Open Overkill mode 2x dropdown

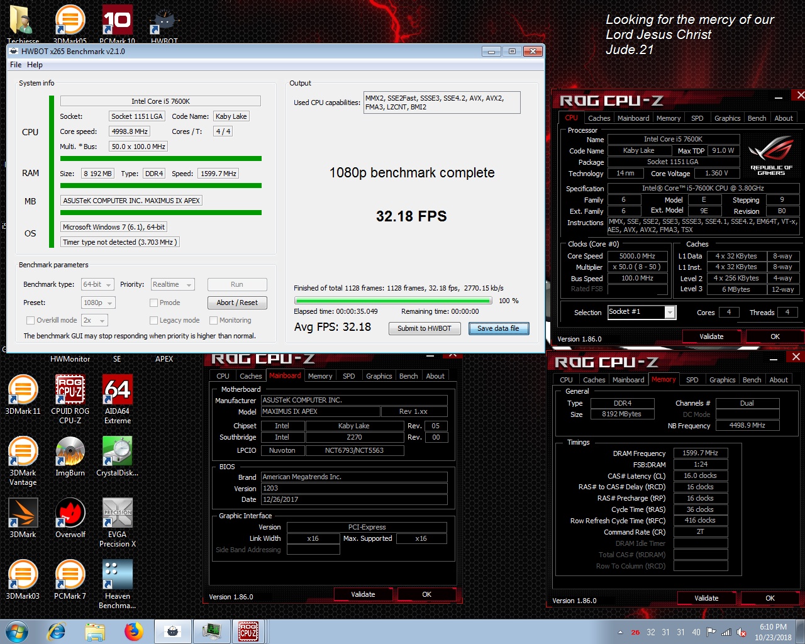point(94,320)
